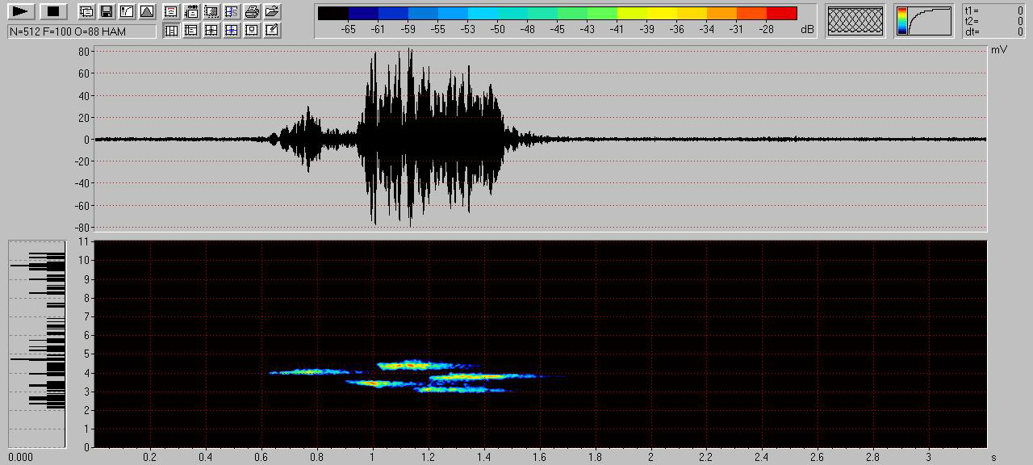Click the red -28 dB color swatch
Viewport: 1033px width, 465px height.
(781, 14)
